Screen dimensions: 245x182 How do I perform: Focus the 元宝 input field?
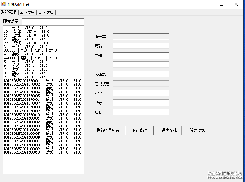141,93
